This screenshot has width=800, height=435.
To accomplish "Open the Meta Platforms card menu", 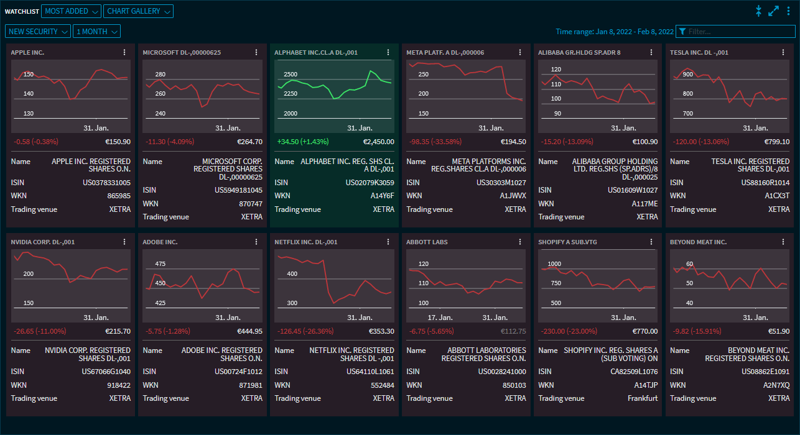I will 520,53.
